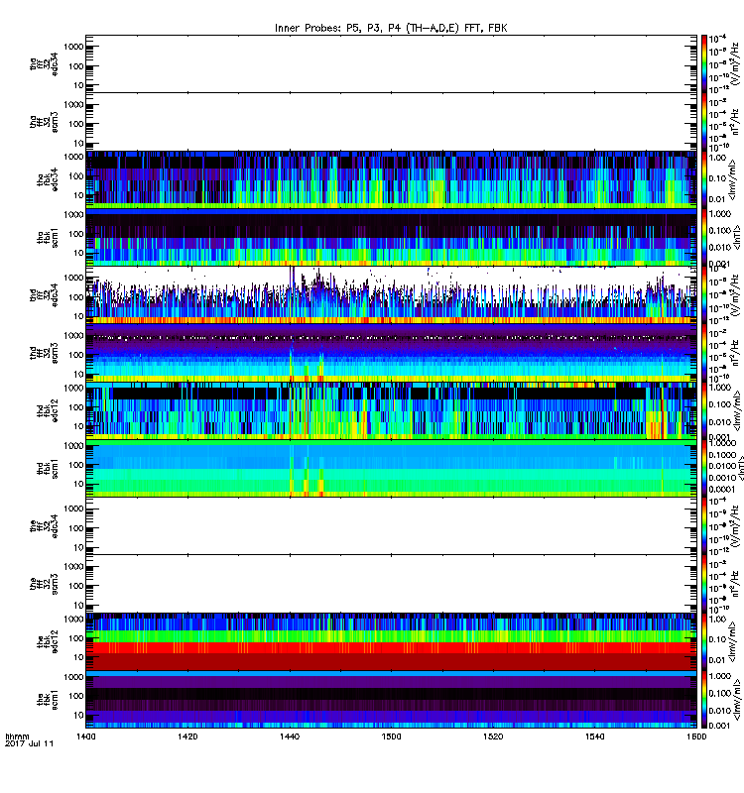The image size is (744, 793).
Task: Click the the fff 32 edc34 axis label
Action: tap(44, 526)
